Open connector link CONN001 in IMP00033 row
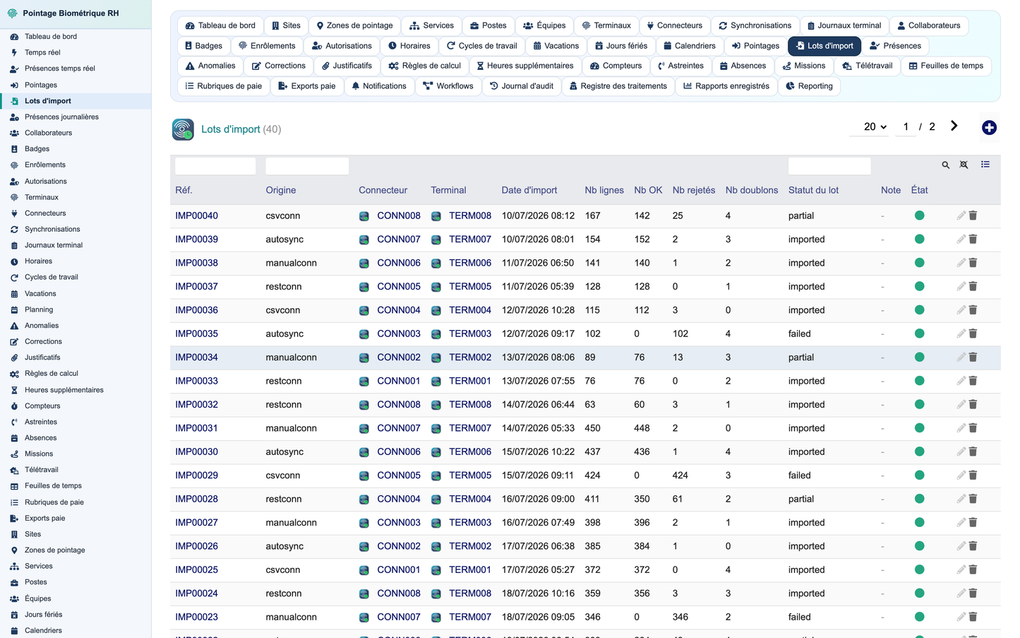The height and width of the screenshot is (638, 1020). click(399, 381)
